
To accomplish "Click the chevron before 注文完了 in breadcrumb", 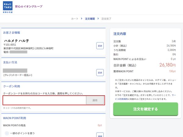I will tap(98, 19).
